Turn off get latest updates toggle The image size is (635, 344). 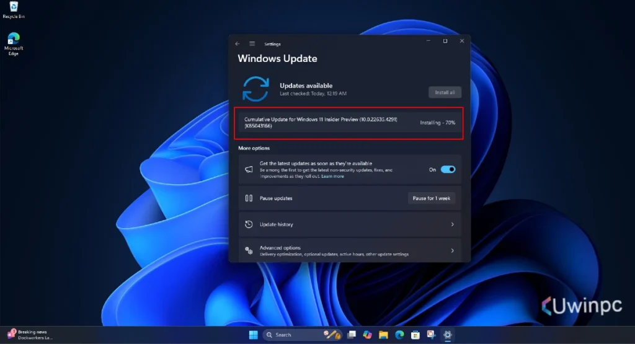coord(448,170)
